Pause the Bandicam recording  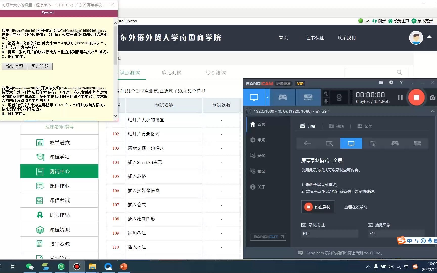click(400, 97)
